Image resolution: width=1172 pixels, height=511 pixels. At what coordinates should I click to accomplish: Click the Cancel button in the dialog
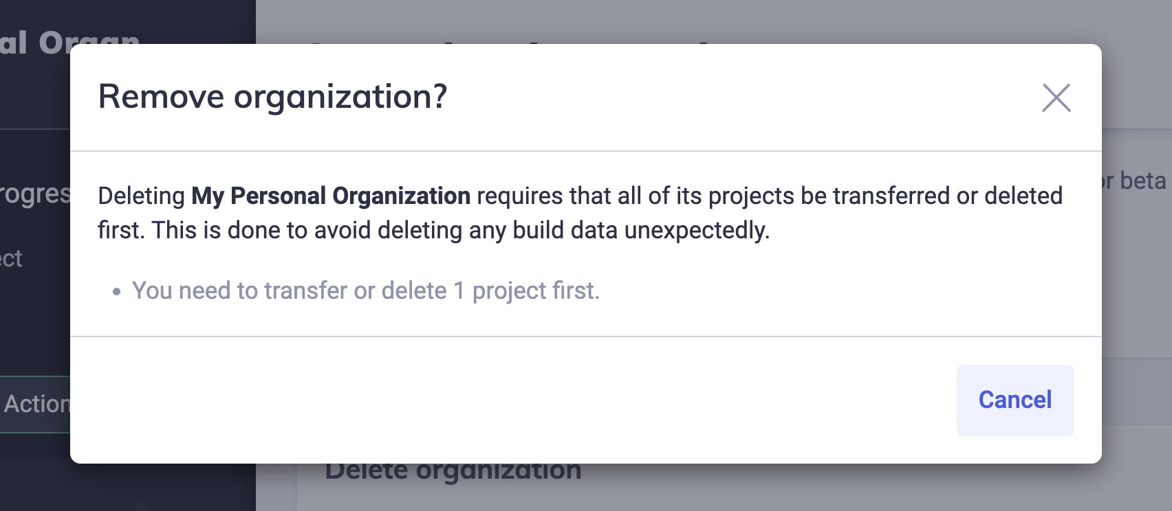[1014, 400]
